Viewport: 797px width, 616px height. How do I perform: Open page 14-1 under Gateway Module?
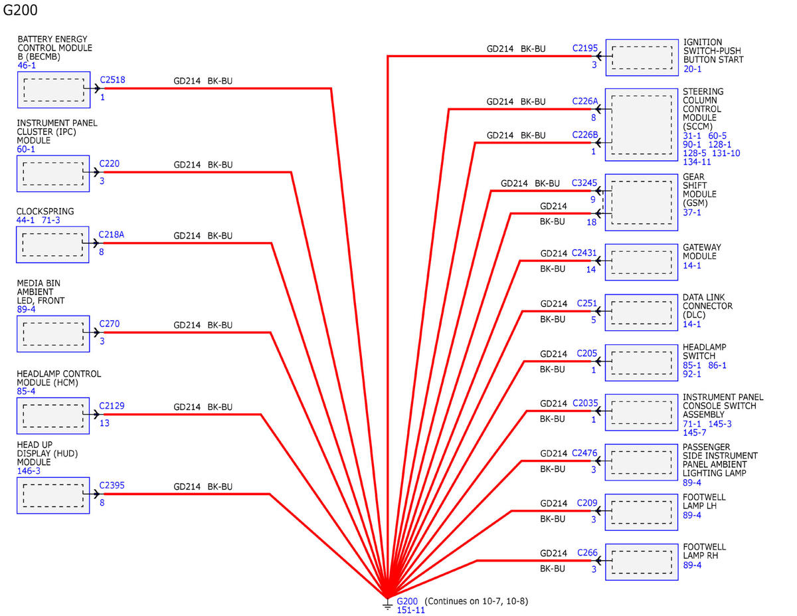coord(693,266)
